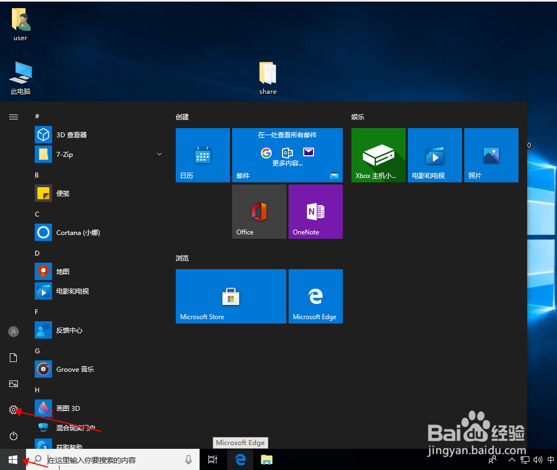The height and width of the screenshot is (470, 557).
Task: Open the 电影和电视 tile
Action: point(435,155)
